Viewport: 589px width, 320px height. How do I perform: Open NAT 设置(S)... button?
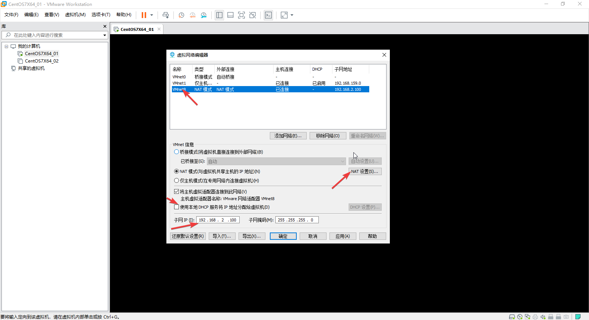(365, 171)
